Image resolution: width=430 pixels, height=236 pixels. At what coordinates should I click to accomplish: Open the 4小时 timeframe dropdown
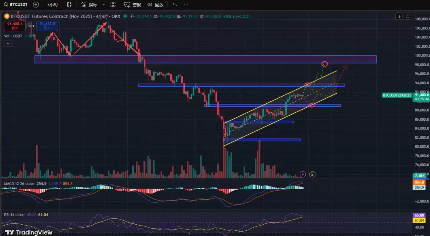(x=52, y=5)
